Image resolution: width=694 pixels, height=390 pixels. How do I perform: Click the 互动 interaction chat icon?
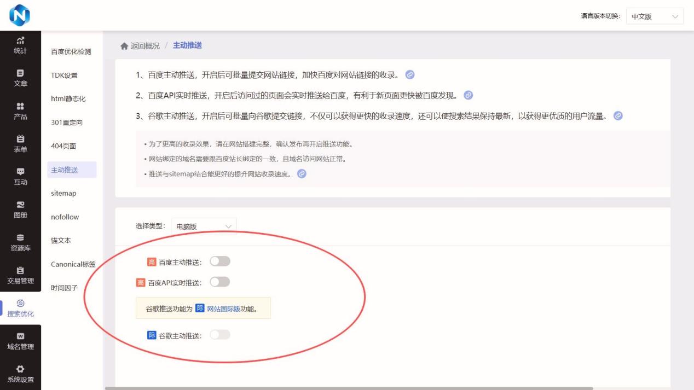tap(20, 172)
